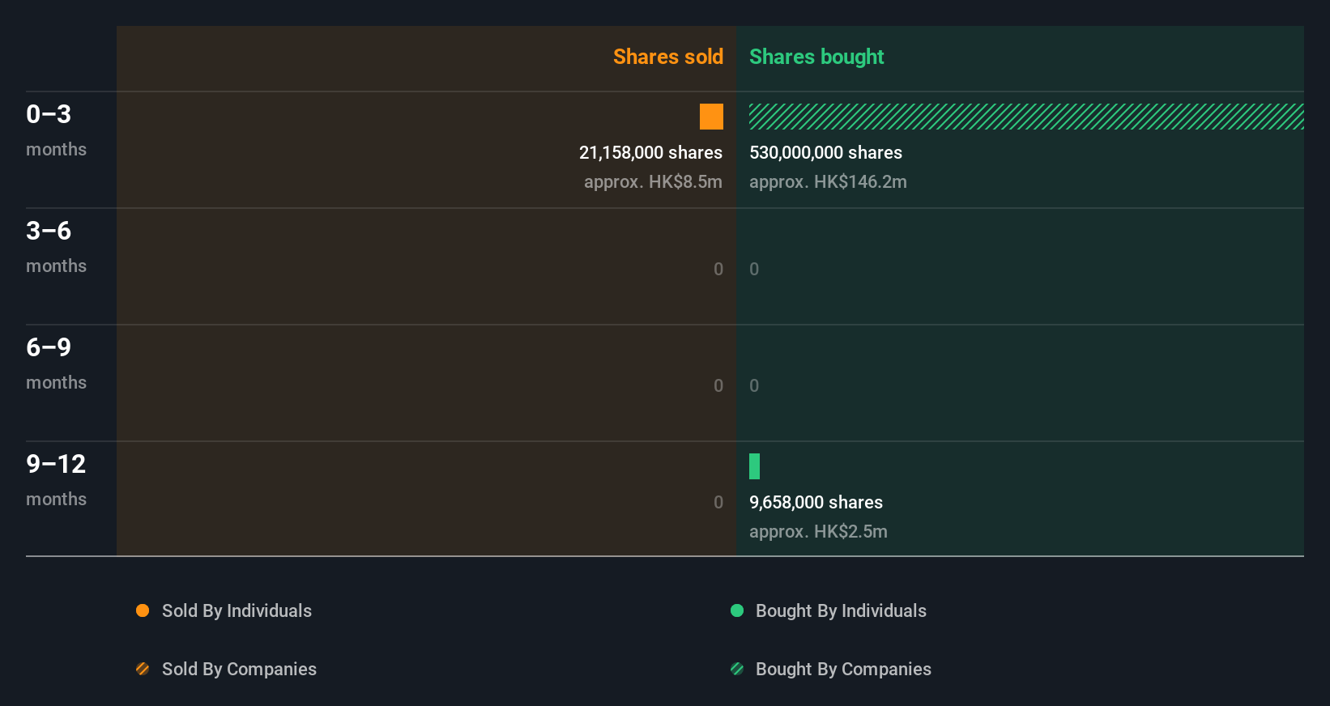Select the green 9–12 months bought bar

click(x=754, y=466)
